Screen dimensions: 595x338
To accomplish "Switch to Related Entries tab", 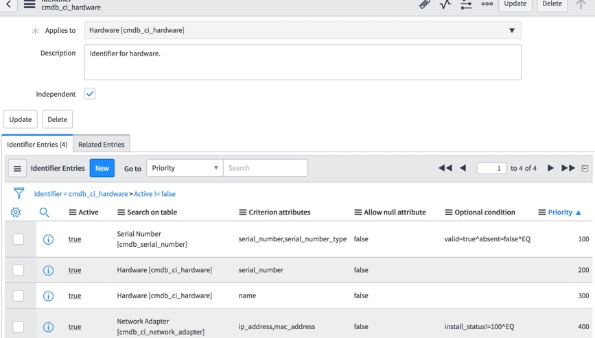I will (102, 145).
